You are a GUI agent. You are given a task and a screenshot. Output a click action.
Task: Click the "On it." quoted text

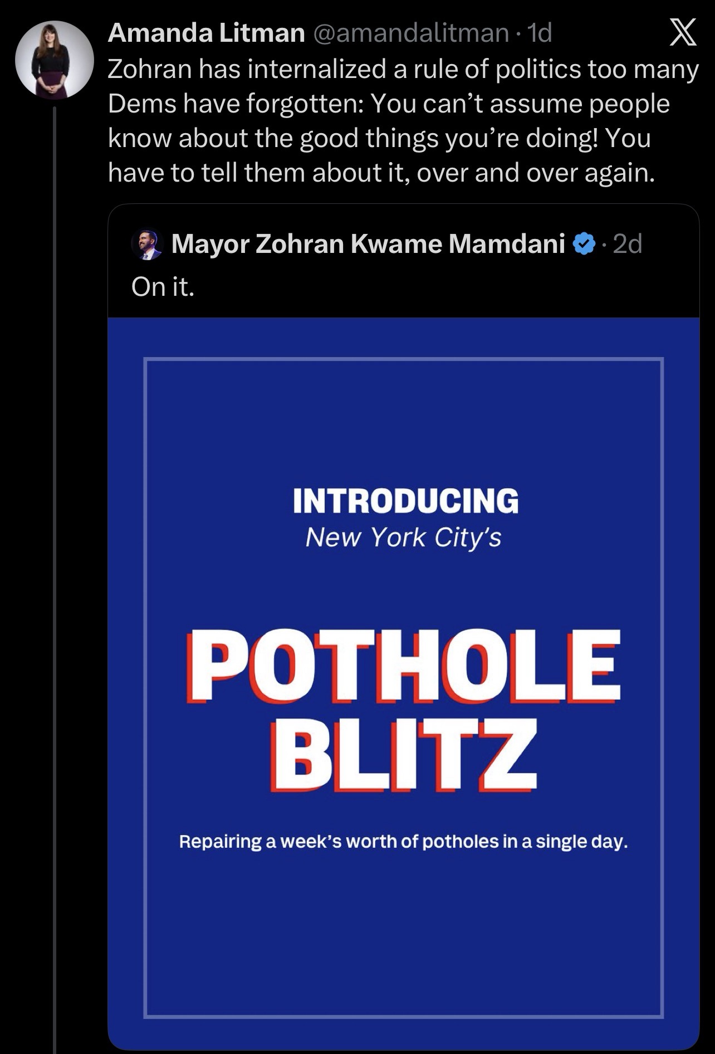click(163, 286)
